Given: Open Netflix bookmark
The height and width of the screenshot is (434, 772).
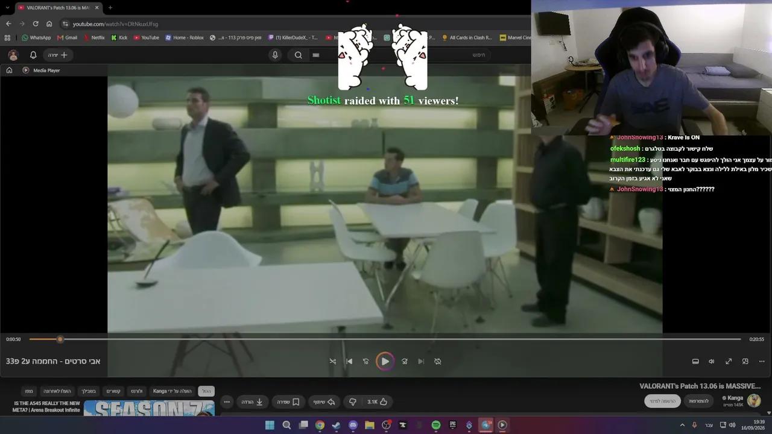Looking at the screenshot, I should (93, 37).
